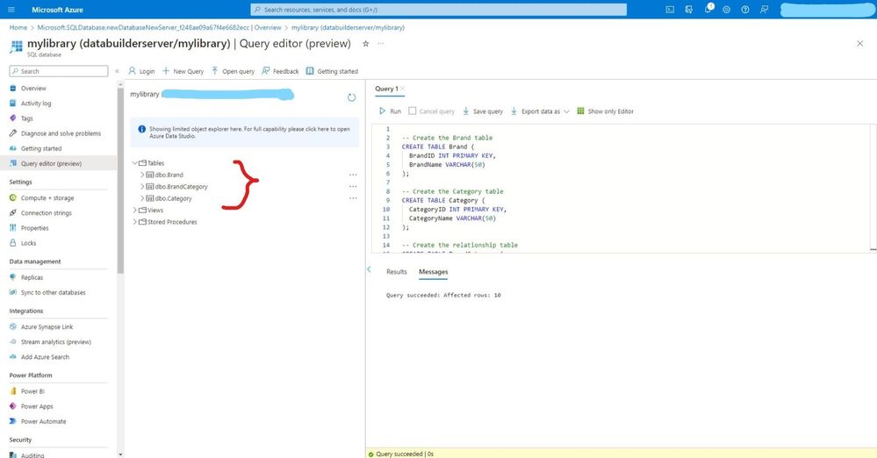Focus the left menu Search box

coord(59,71)
